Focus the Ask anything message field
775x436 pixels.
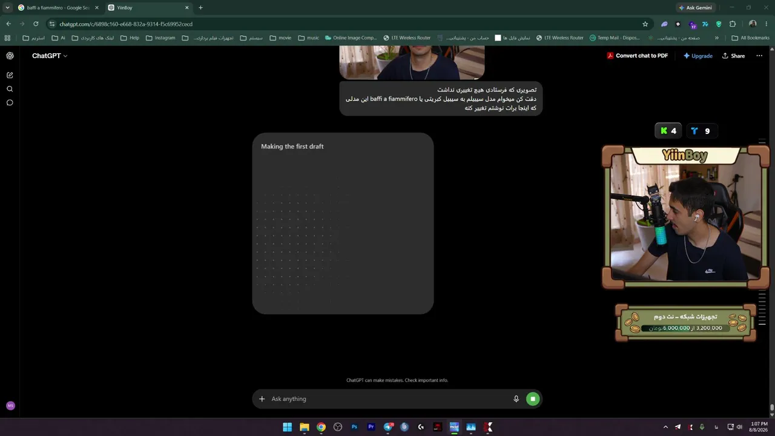point(387,399)
